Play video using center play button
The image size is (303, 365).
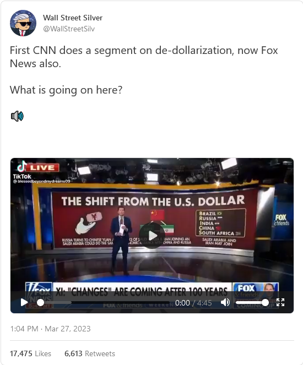(x=152, y=236)
